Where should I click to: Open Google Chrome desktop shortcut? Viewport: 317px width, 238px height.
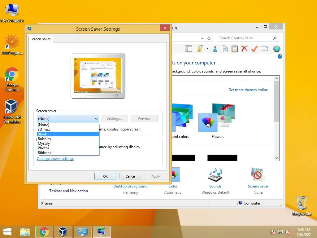tap(12, 79)
